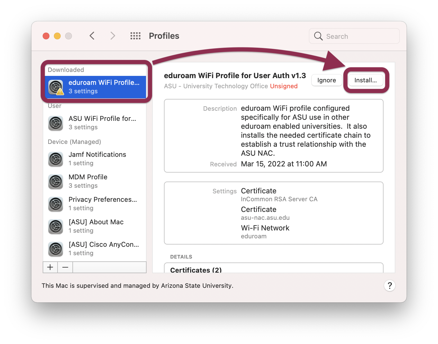438x344 pixels.
Task: Click the MDM Profile gear icon
Action: coord(56,182)
